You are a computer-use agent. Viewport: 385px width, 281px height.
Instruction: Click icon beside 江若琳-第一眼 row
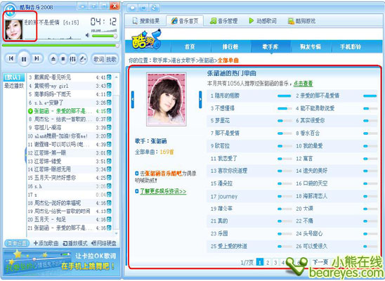(x=109, y=153)
